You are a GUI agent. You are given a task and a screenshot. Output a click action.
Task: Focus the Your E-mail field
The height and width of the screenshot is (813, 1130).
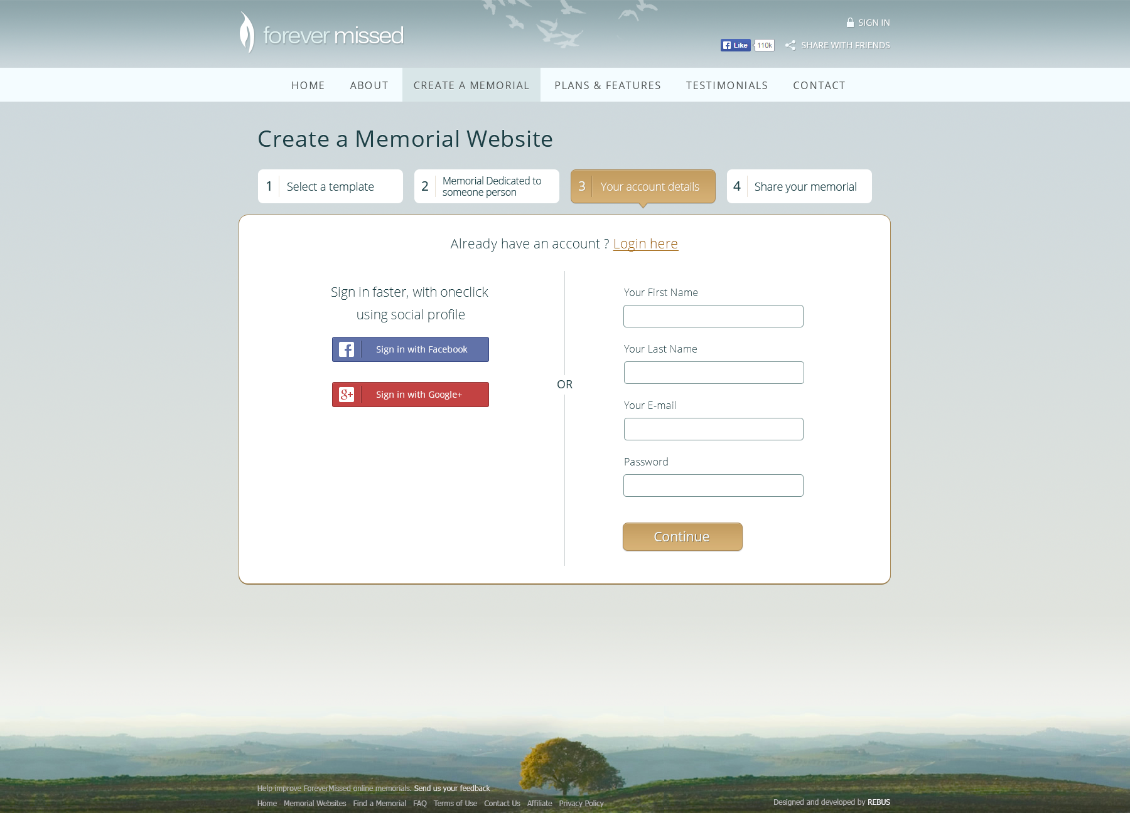(x=714, y=429)
